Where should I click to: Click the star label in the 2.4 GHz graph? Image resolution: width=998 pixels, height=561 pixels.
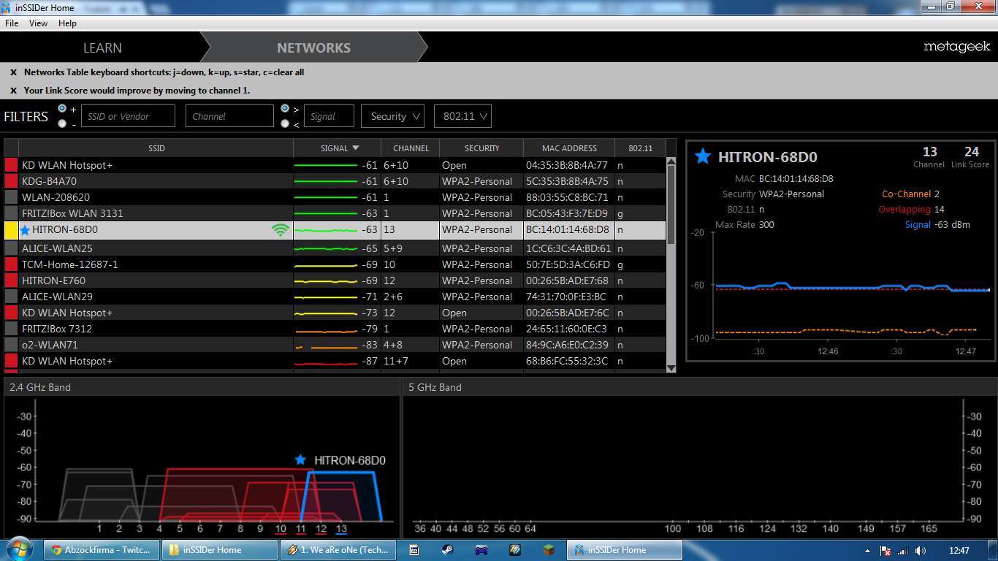click(300, 460)
